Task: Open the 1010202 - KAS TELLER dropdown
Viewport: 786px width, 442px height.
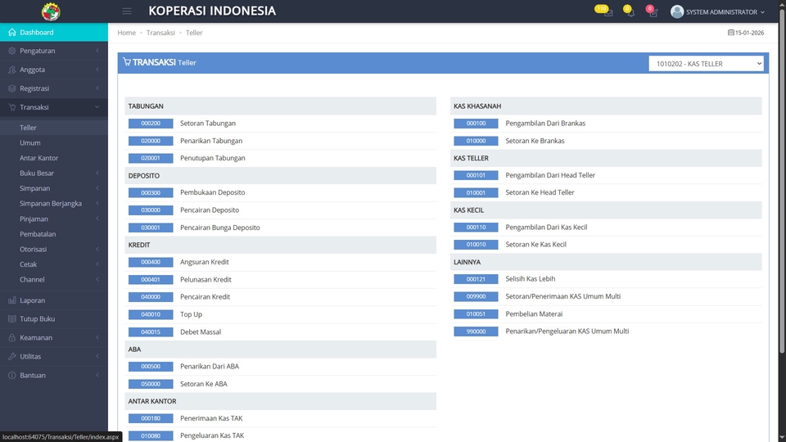Action: pos(706,64)
